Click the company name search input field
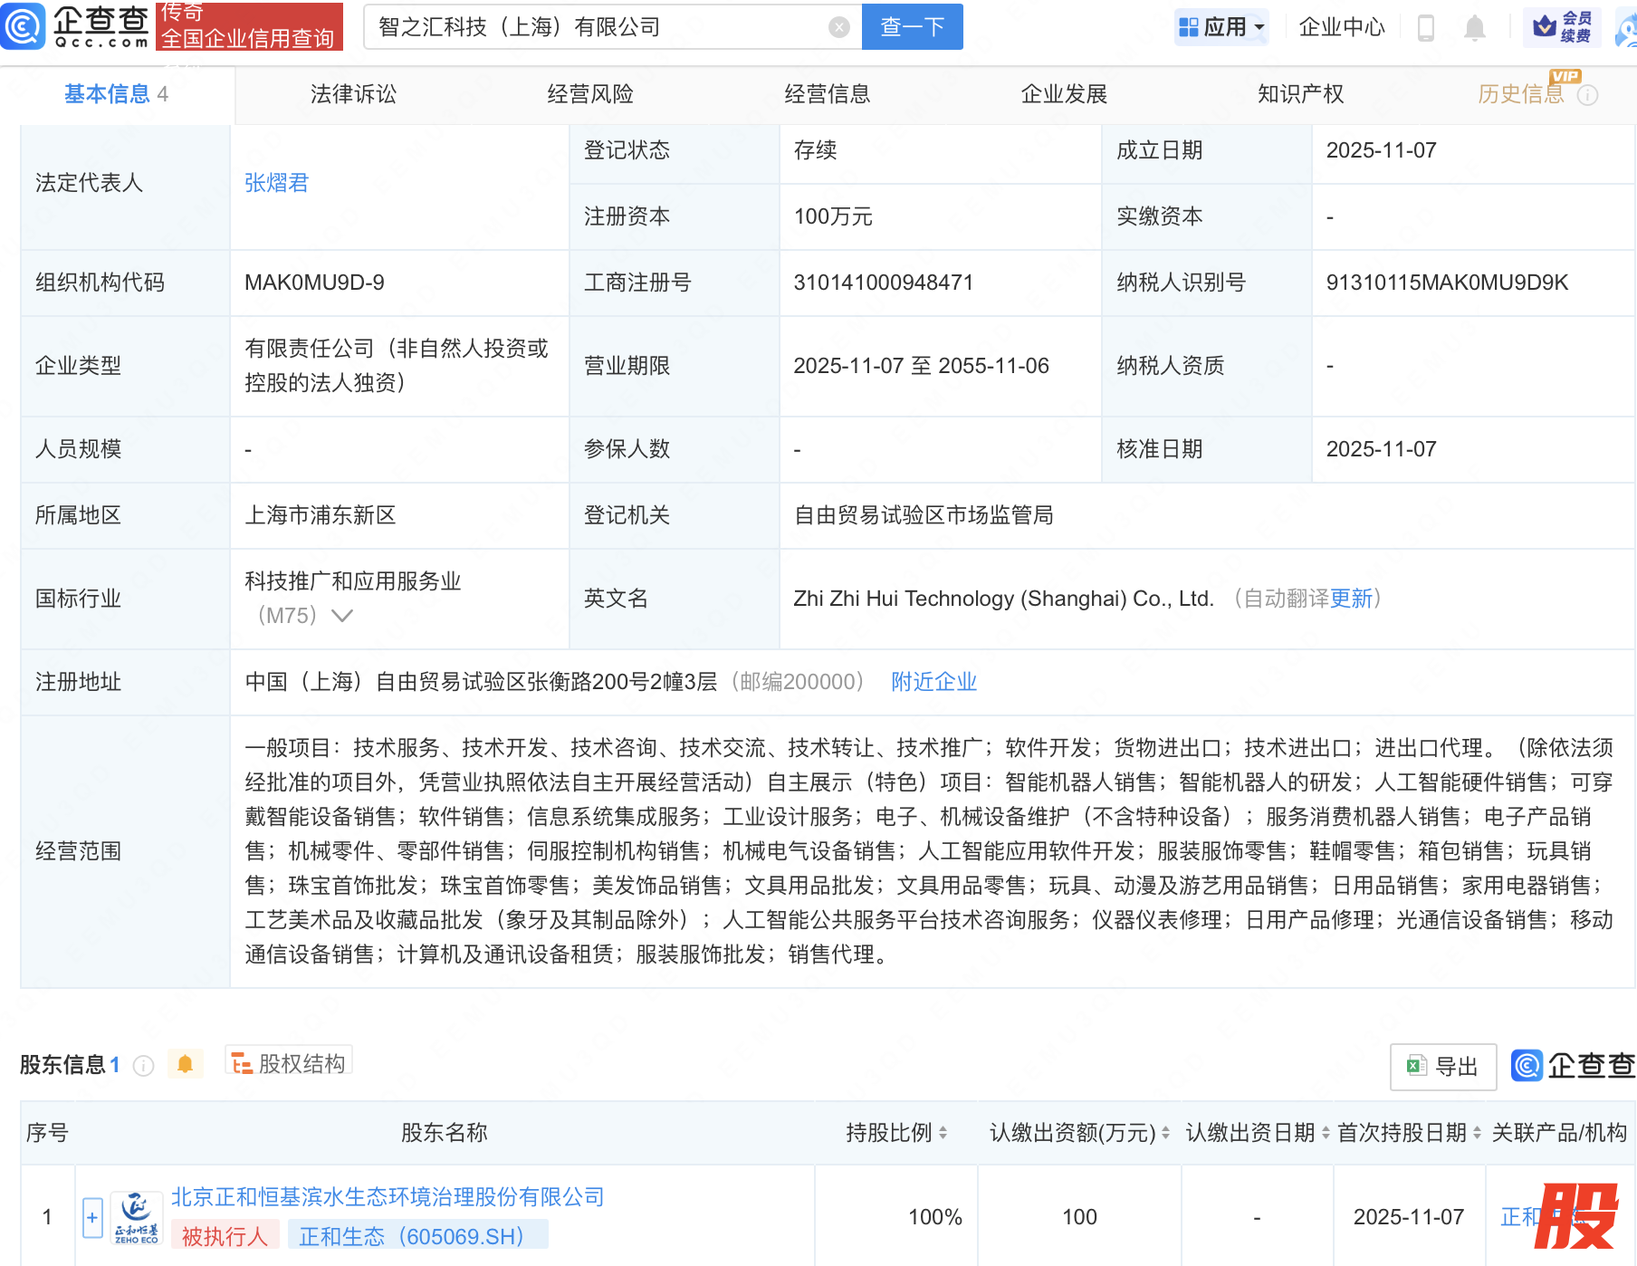 [598, 27]
